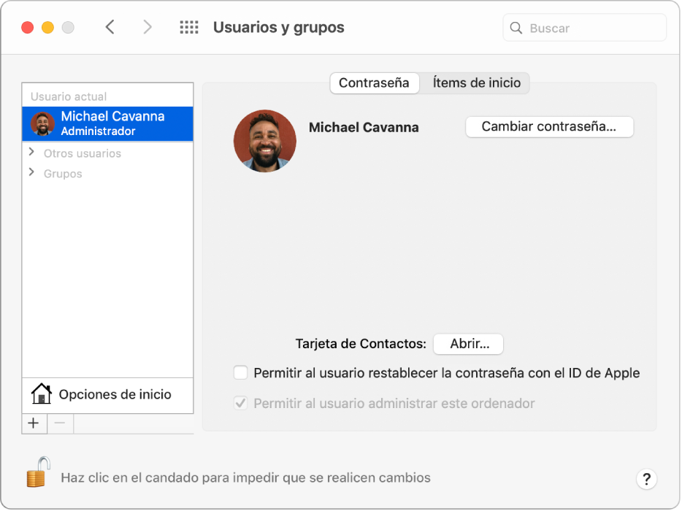Go forward with the right chevron arrow

tap(147, 27)
